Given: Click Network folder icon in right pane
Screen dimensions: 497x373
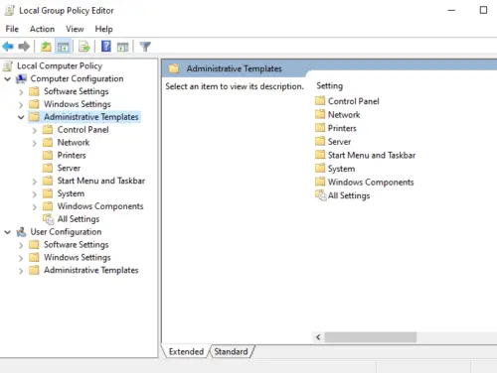Looking at the screenshot, I should point(320,114).
